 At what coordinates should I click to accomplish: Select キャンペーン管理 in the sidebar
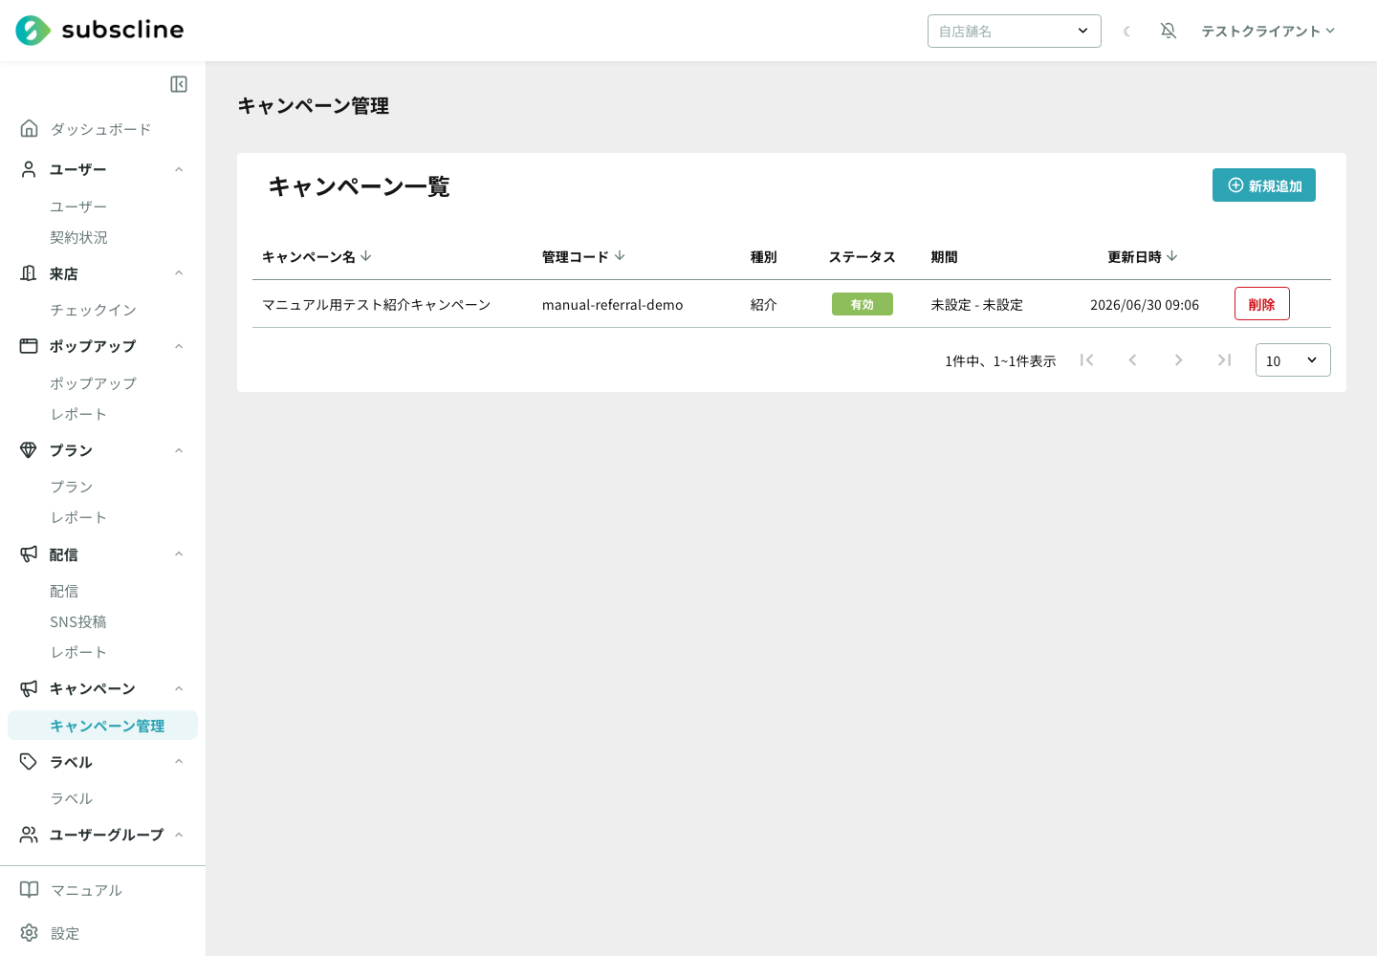click(102, 726)
